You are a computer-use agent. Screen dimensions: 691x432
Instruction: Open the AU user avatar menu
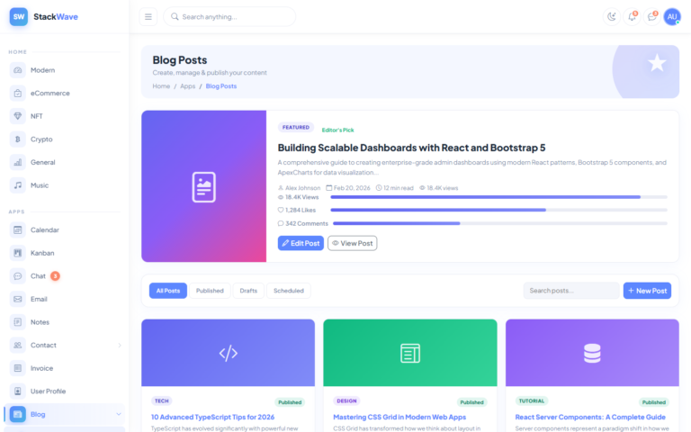coord(672,16)
